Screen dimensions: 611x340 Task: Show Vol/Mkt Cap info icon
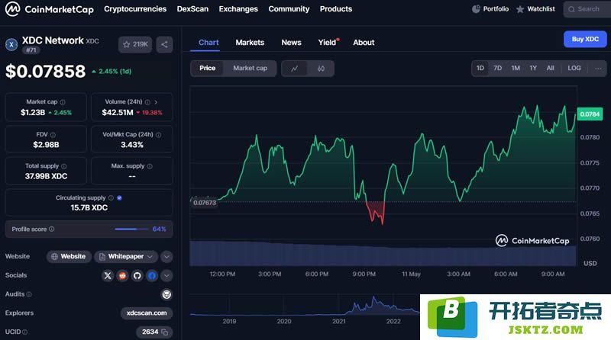159,135
